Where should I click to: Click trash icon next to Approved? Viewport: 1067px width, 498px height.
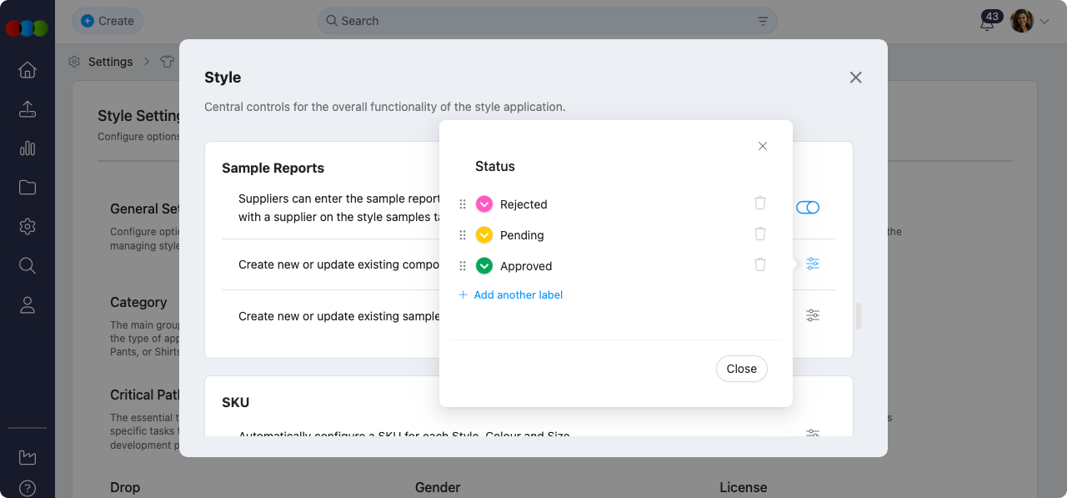coord(759,264)
